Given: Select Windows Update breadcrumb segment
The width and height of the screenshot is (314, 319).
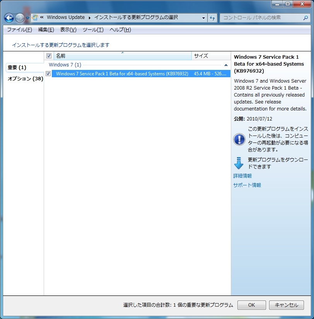Looking at the screenshot, I should [66, 17].
